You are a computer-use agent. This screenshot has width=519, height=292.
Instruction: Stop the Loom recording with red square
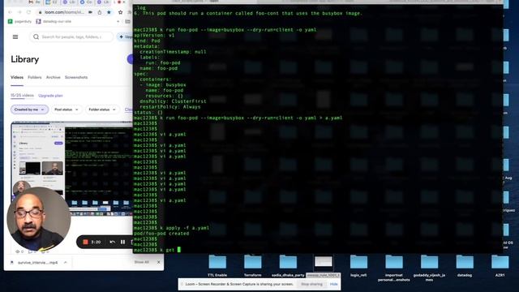point(85,242)
